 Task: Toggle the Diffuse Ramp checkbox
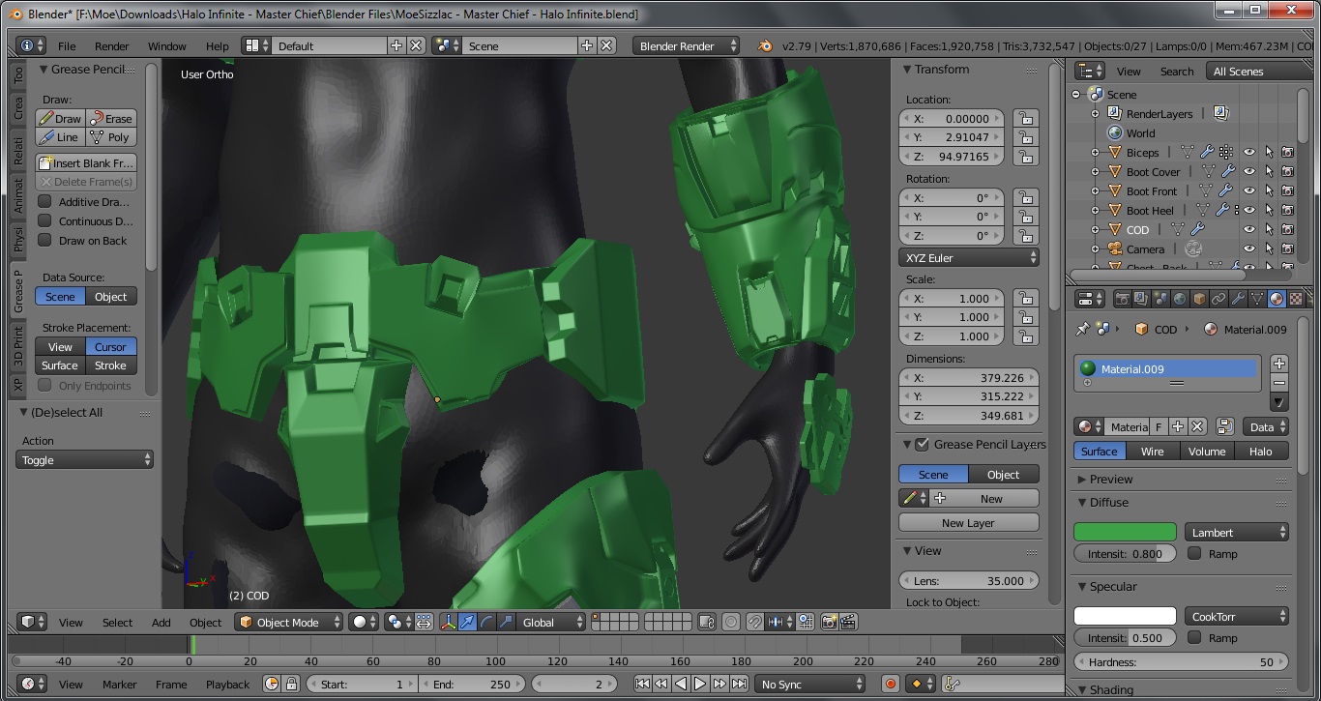[1194, 554]
